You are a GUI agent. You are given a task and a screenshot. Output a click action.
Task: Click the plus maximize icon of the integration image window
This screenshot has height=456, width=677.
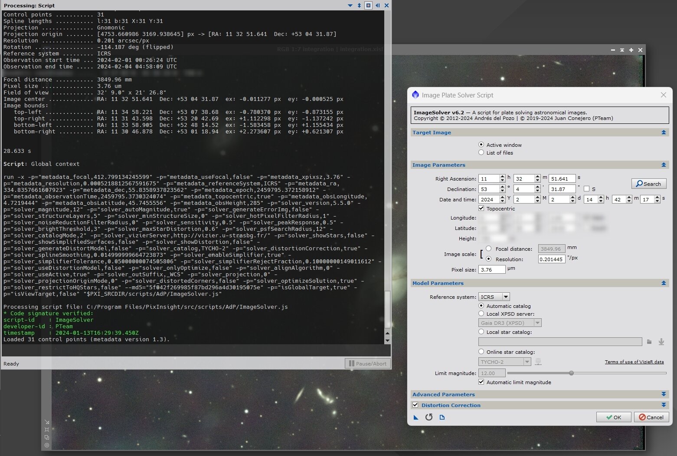631,50
